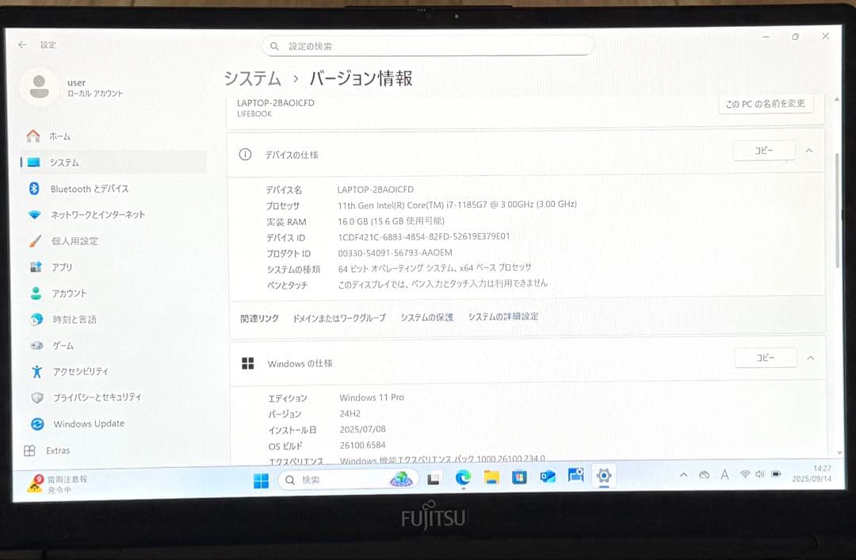Click the OneDrive cloud tray icon
The width and height of the screenshot is (856, 560).
pyautogui.click(x=705, y=475)
